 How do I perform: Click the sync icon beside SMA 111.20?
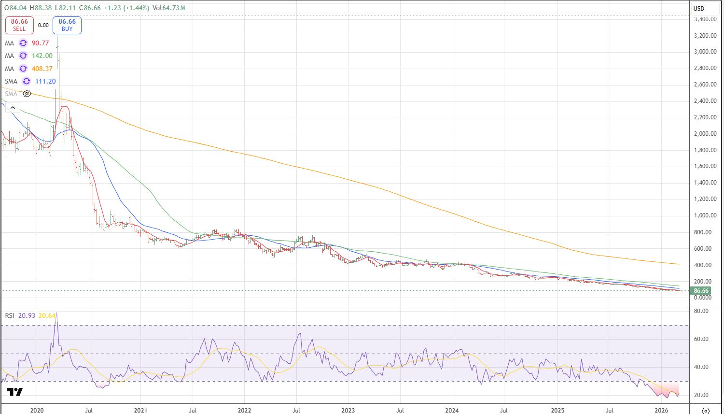pyautogui.click(x=27, y=81)
